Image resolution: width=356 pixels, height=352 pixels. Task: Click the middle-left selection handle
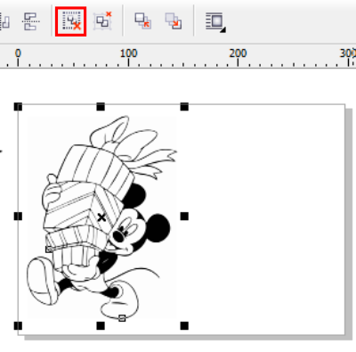(18, 217)
